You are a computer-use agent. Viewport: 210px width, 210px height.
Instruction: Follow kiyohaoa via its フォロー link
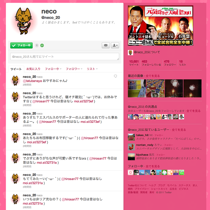click(x=160, y=155)
